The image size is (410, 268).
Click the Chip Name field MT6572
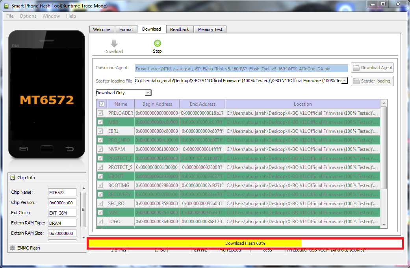[62, 192]
